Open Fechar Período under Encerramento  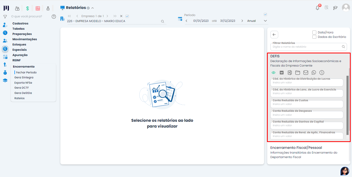26,72
